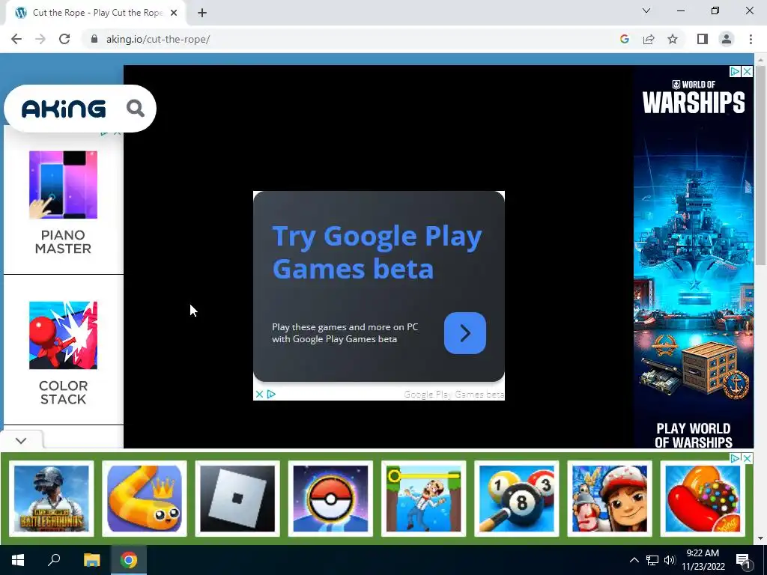
Task: Click the aking.io/cut-the-rope/ address field
Action: 158,39
